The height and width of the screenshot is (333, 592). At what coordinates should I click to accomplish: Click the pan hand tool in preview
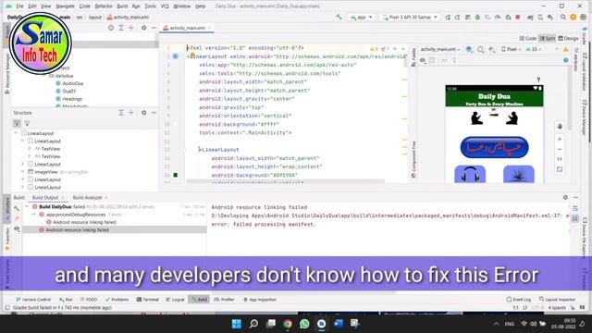[x=560, y=127]
